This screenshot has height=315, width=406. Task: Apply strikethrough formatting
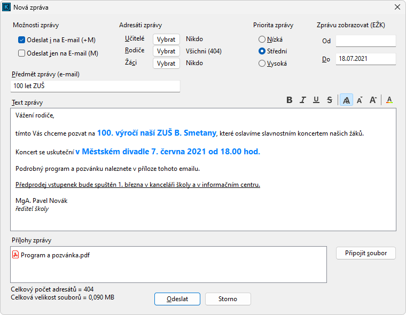pos(330,100)
